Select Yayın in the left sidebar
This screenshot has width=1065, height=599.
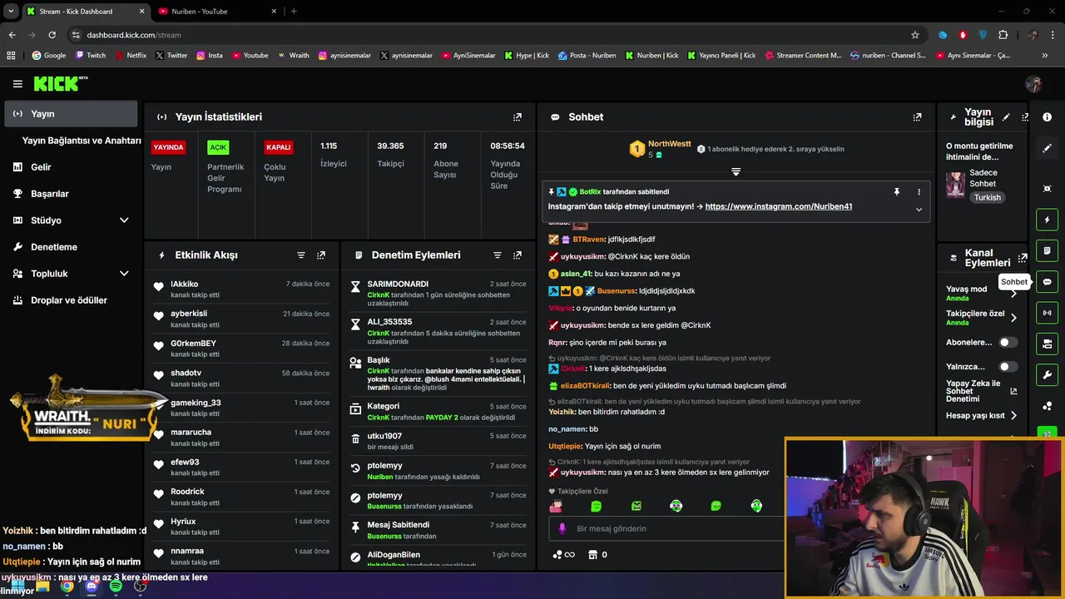point(71,114)
